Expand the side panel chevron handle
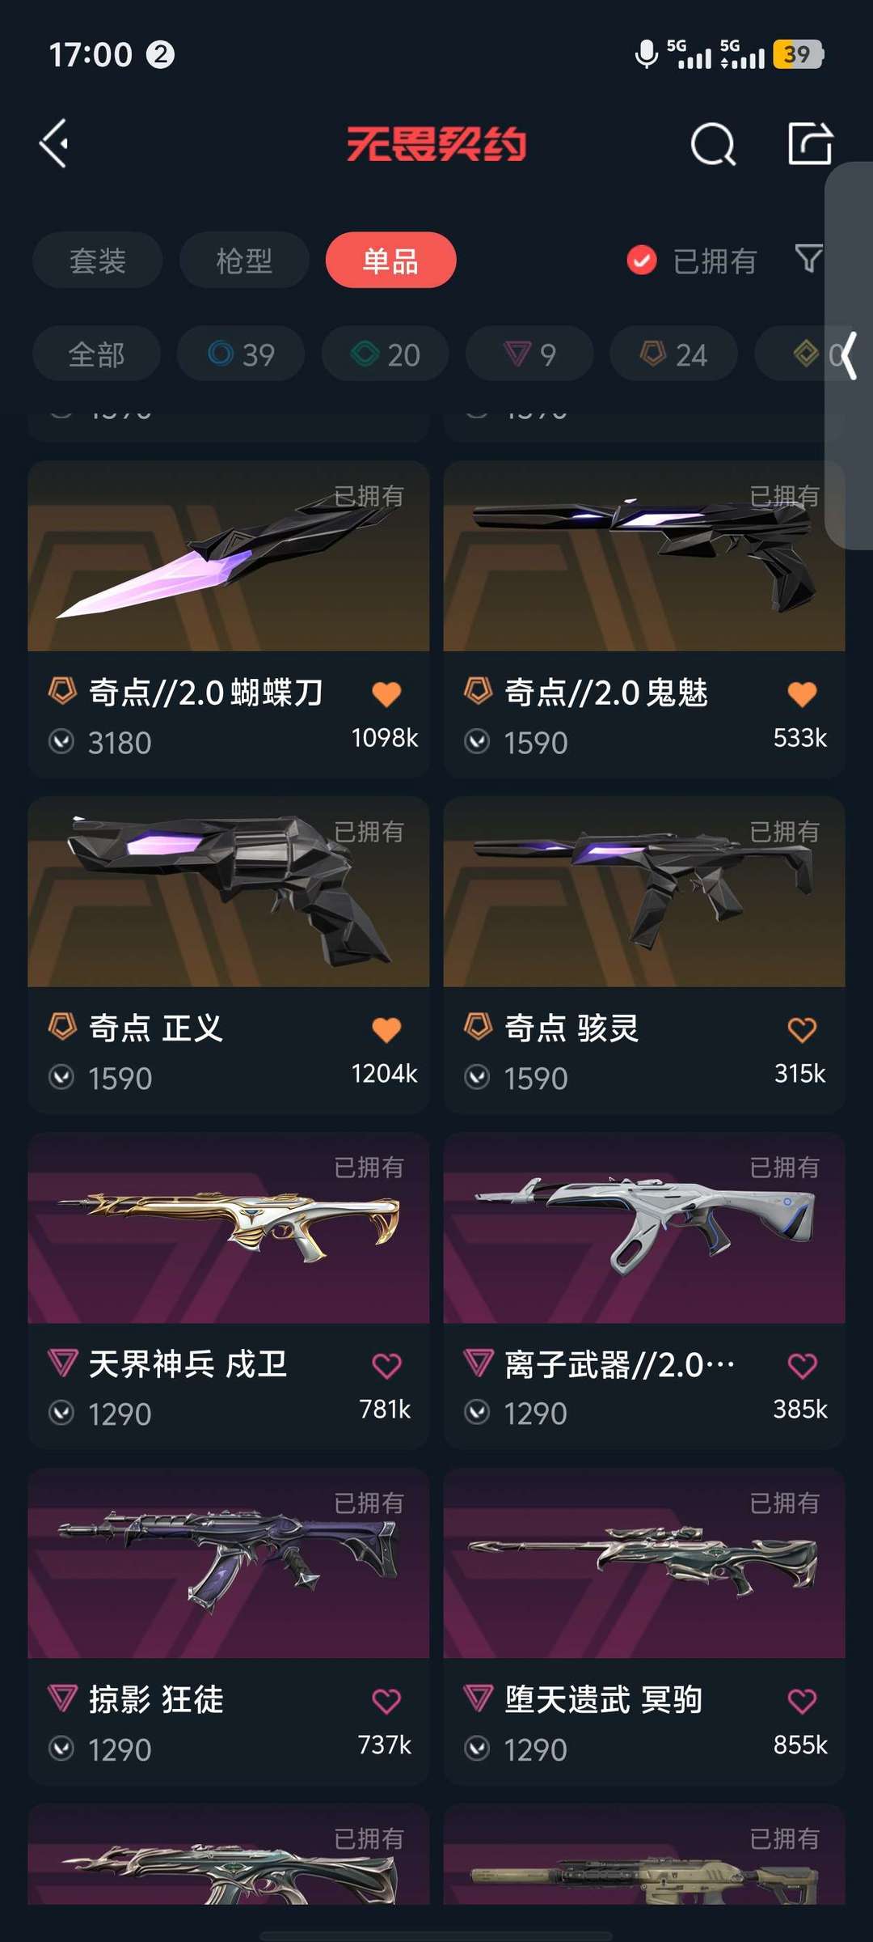 848,355
